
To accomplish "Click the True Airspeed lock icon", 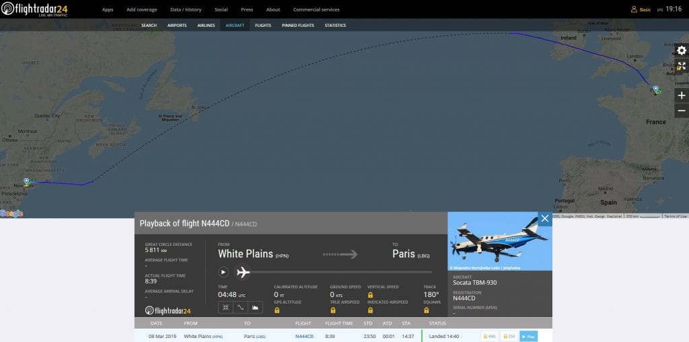I will (x=333, y=310).
